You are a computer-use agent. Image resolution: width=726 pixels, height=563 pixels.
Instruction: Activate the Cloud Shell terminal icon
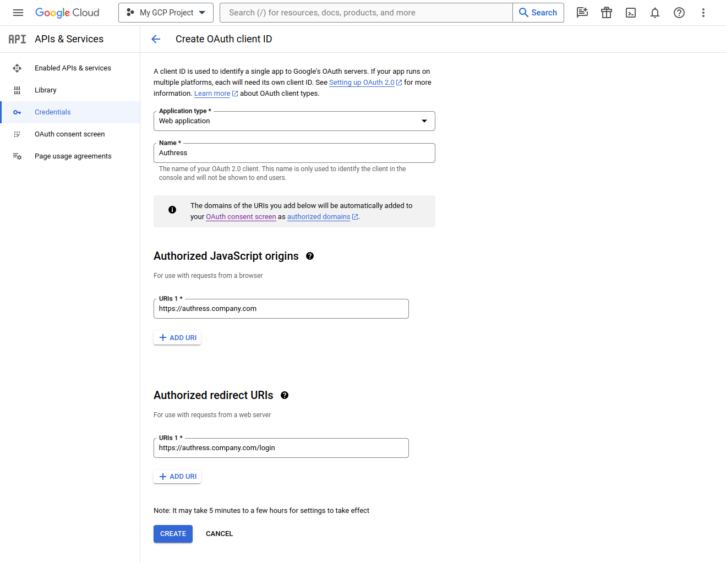(x=631, y=12)
